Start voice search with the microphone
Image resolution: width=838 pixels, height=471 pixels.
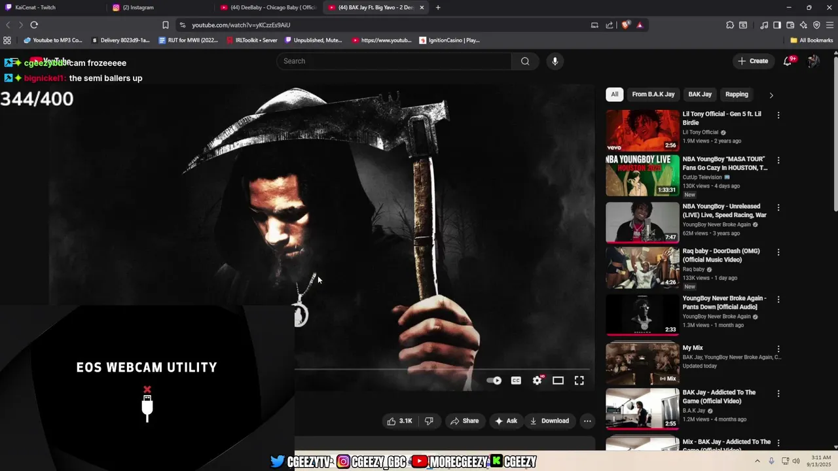tap(555, 61)
